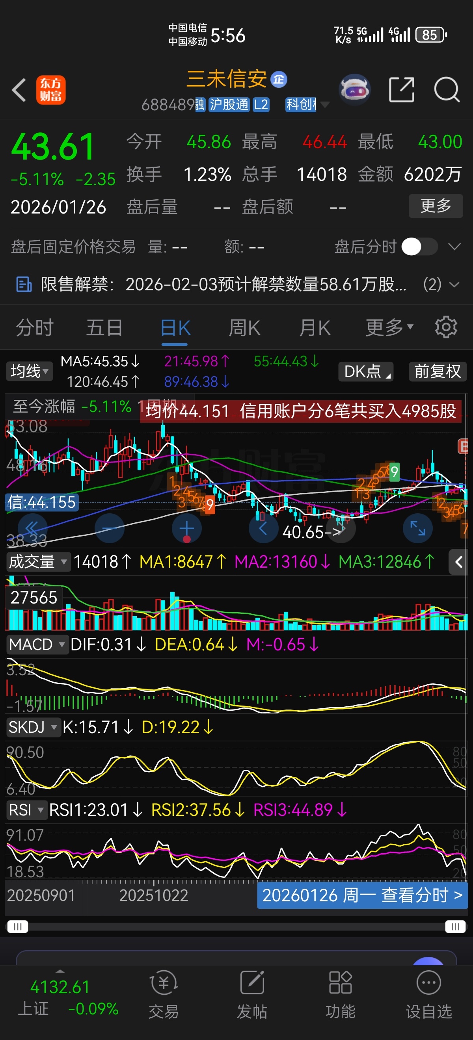This screenshot has height=1040, width=473.
Task: Tap current price 43.61
Action: [x=53, y=147]
